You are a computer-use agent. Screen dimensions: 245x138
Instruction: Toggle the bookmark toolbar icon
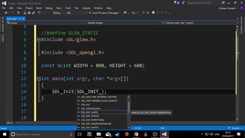pyautogui.click(x=153, y=13)
